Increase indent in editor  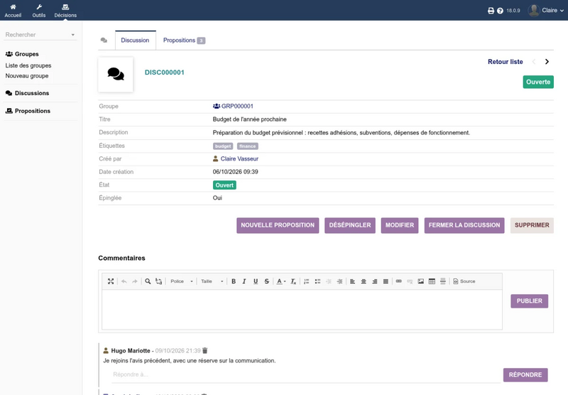(340, 281)
